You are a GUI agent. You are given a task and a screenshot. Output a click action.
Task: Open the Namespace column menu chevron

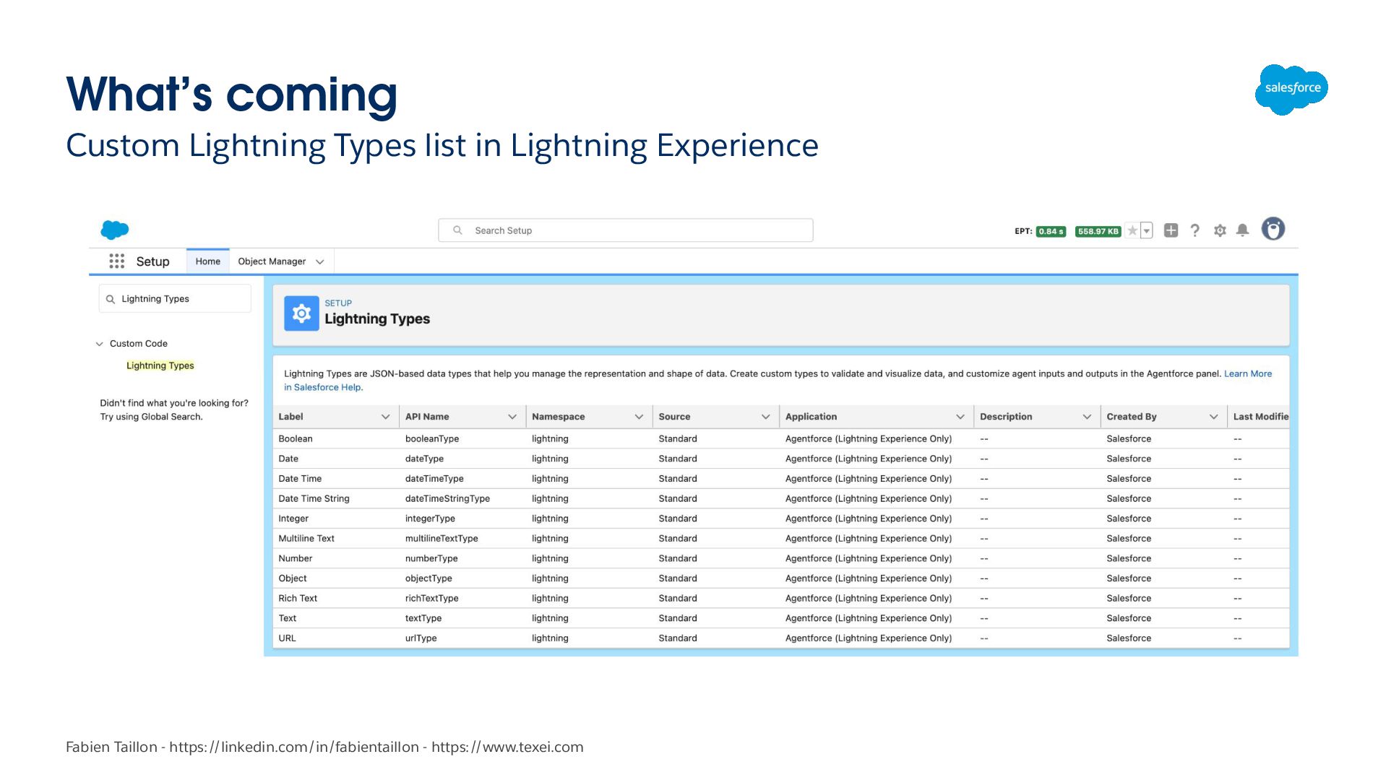tap(639, 417)
